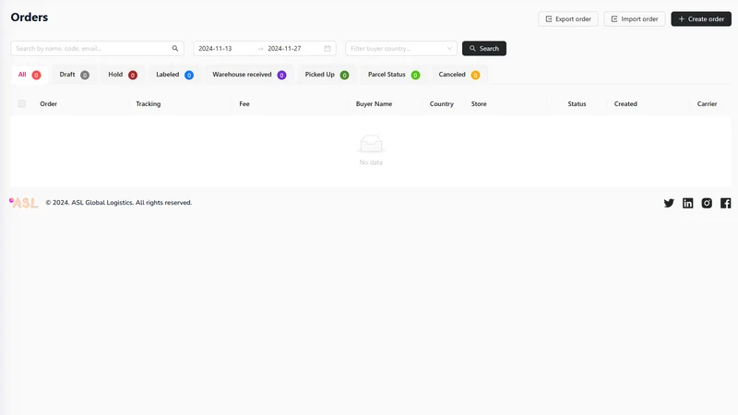The height and width of the screenshot is (415, 738).
Task: Click the Fee column header
Action: point(244,104)
